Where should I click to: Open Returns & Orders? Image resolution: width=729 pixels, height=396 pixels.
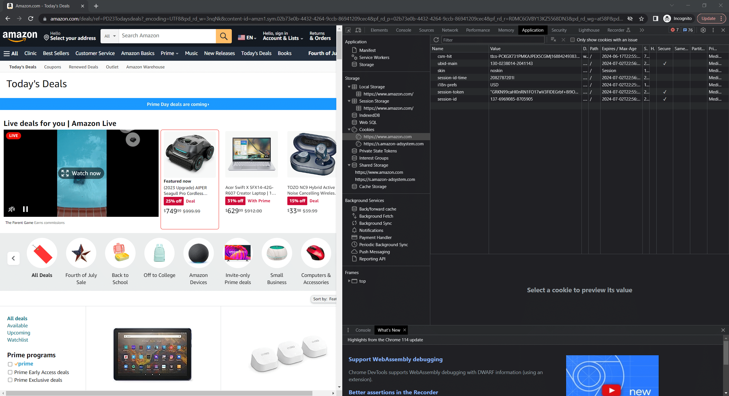(x=320, y=36)
